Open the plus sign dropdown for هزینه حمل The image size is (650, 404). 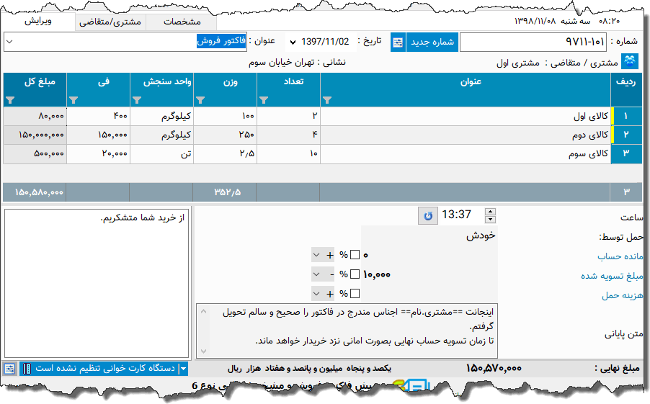click(324, 293)
